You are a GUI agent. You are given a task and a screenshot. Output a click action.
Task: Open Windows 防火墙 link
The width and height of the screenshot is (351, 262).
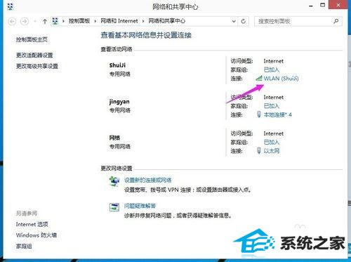pos(37,235)
